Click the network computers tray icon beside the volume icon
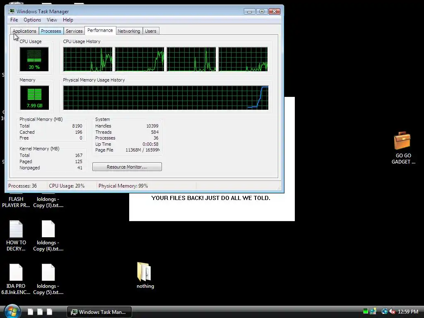This screenshot has height=318, width=424. click(384, 311)
